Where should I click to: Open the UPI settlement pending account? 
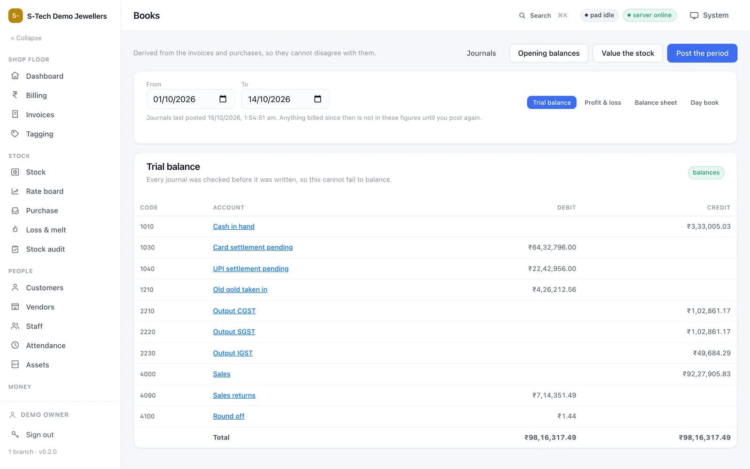pos(251,269)
